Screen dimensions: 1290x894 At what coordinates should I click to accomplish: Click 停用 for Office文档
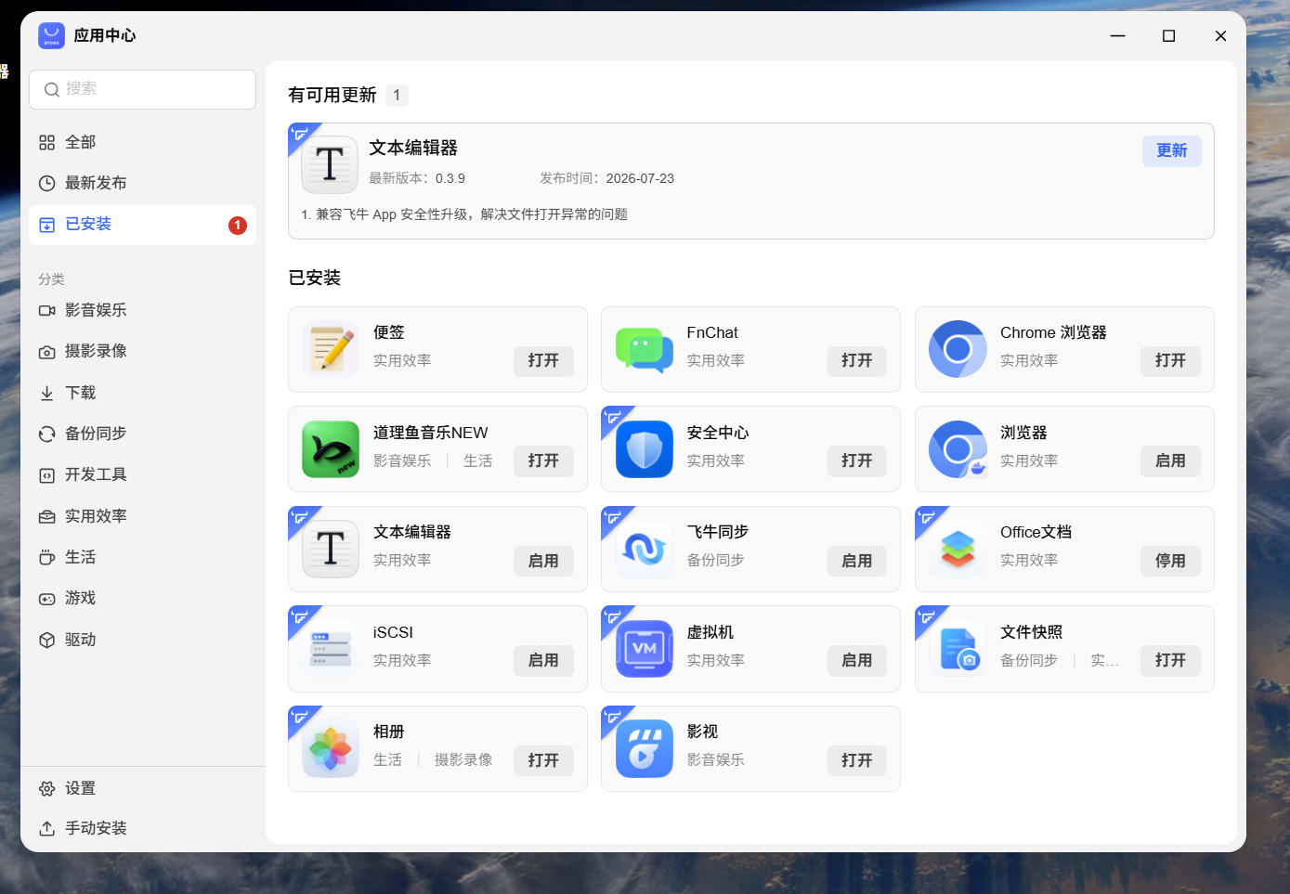pos(1170,561)
